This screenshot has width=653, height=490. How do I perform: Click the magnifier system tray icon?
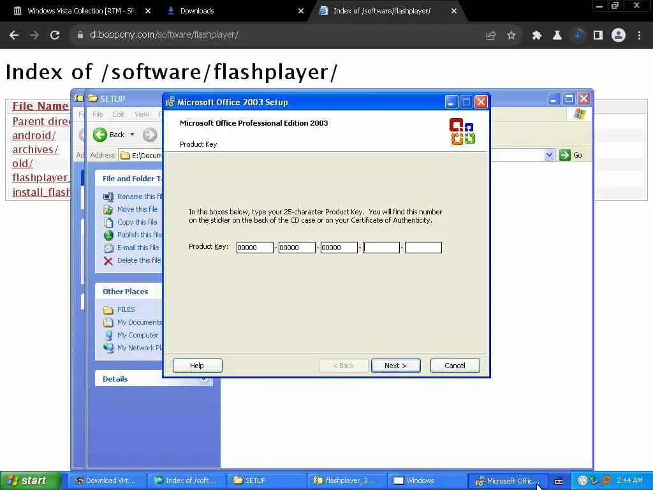606,480
